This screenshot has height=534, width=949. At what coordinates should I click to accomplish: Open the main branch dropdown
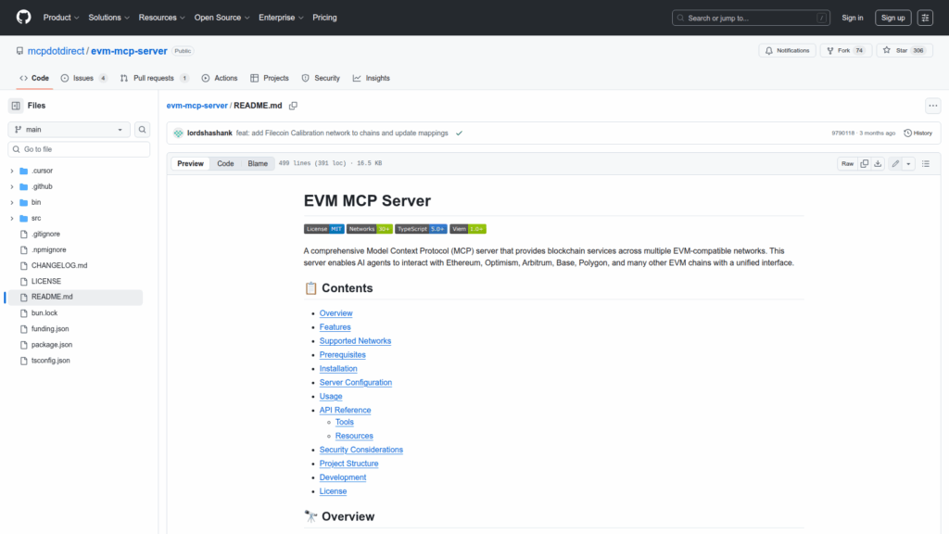pos(70,130)
